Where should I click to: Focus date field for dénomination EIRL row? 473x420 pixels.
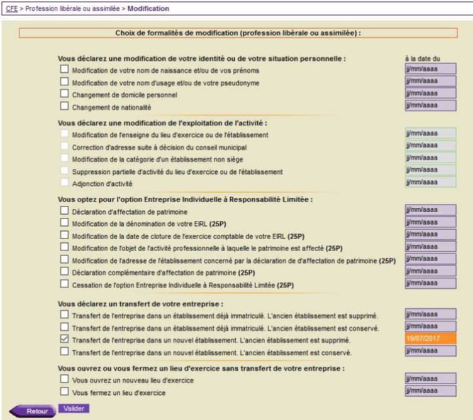[430, 222]
